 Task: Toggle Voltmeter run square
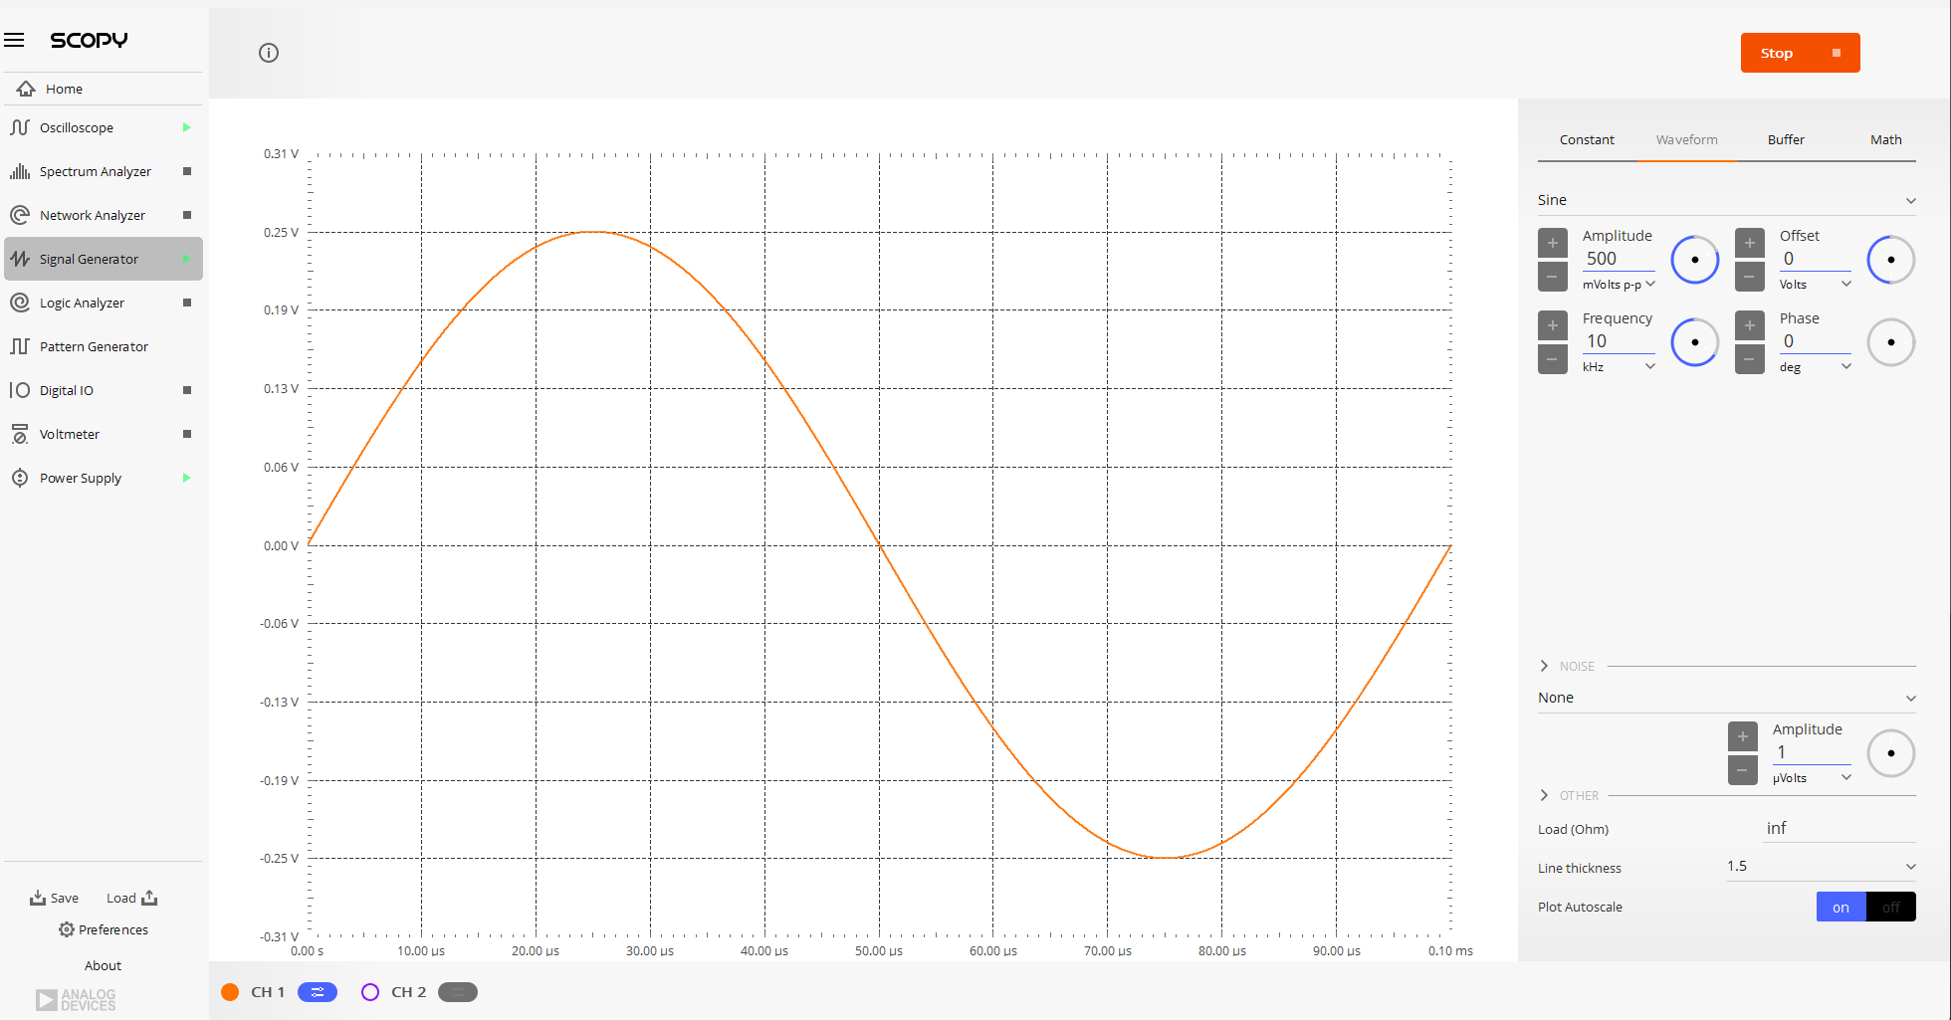tap(187, 434)
